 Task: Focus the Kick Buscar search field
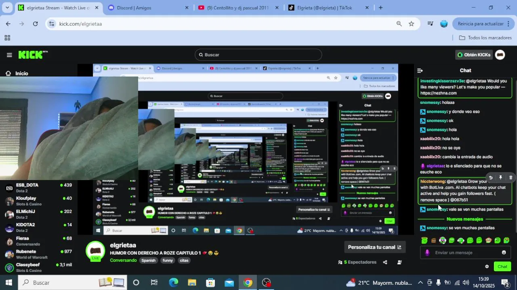tap(258, 55)
